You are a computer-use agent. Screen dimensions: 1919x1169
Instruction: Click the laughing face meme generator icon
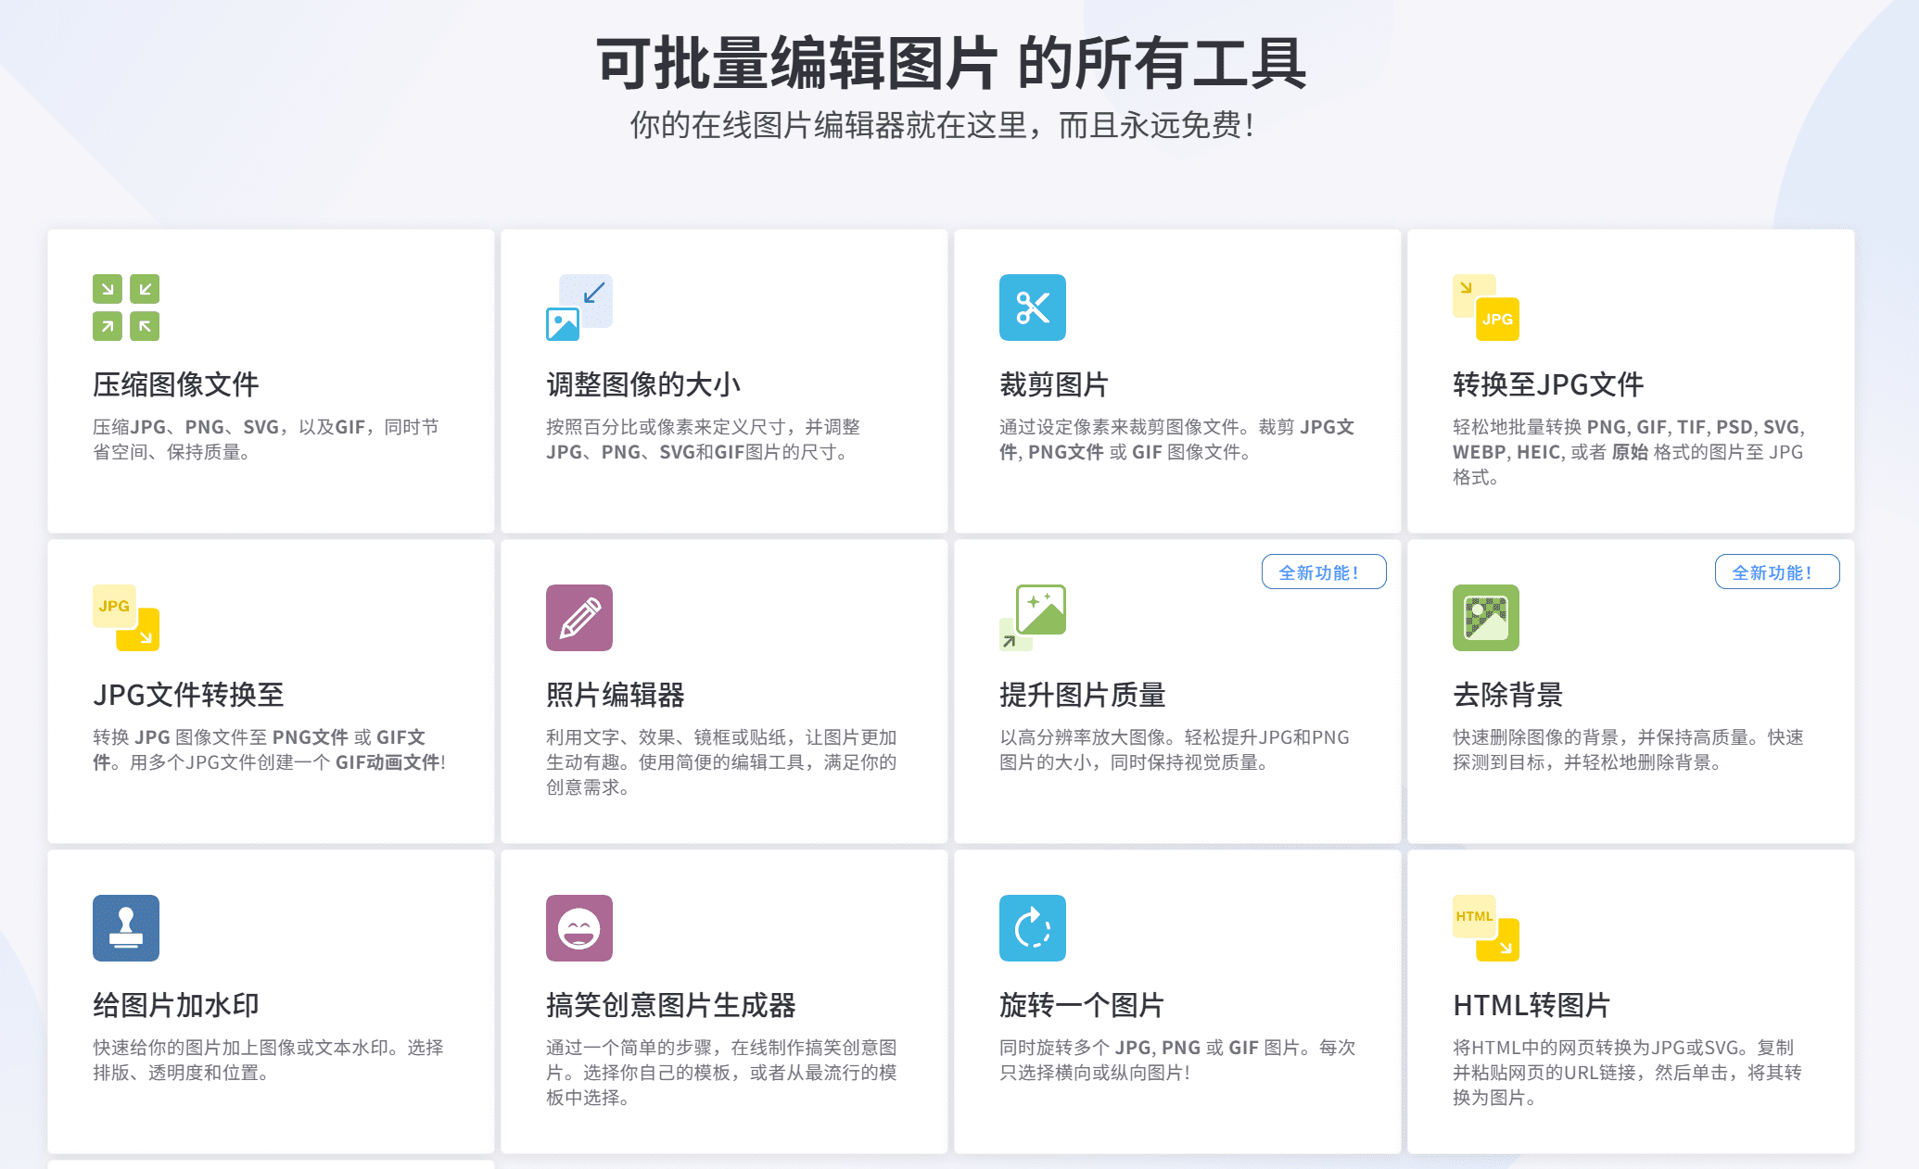coord(579,928)
